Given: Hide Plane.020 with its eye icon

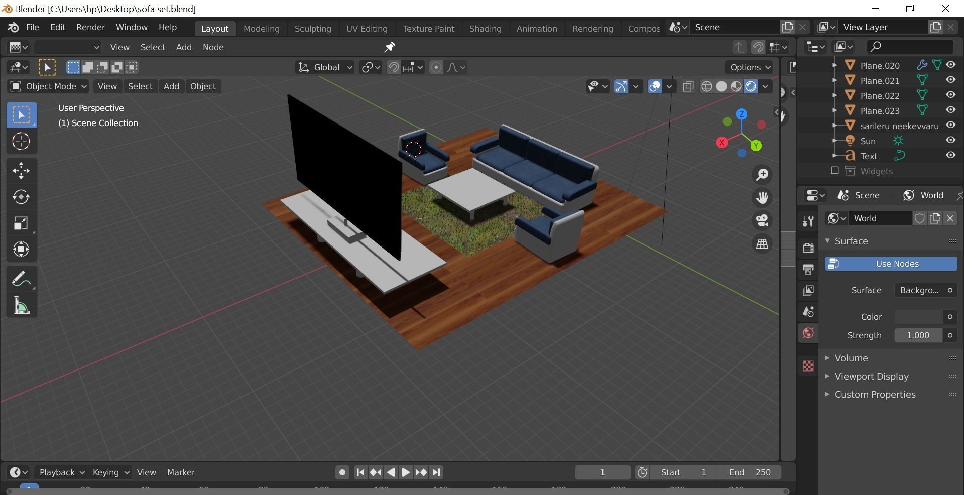Looking at the screenshot, I should pos(950,65).
